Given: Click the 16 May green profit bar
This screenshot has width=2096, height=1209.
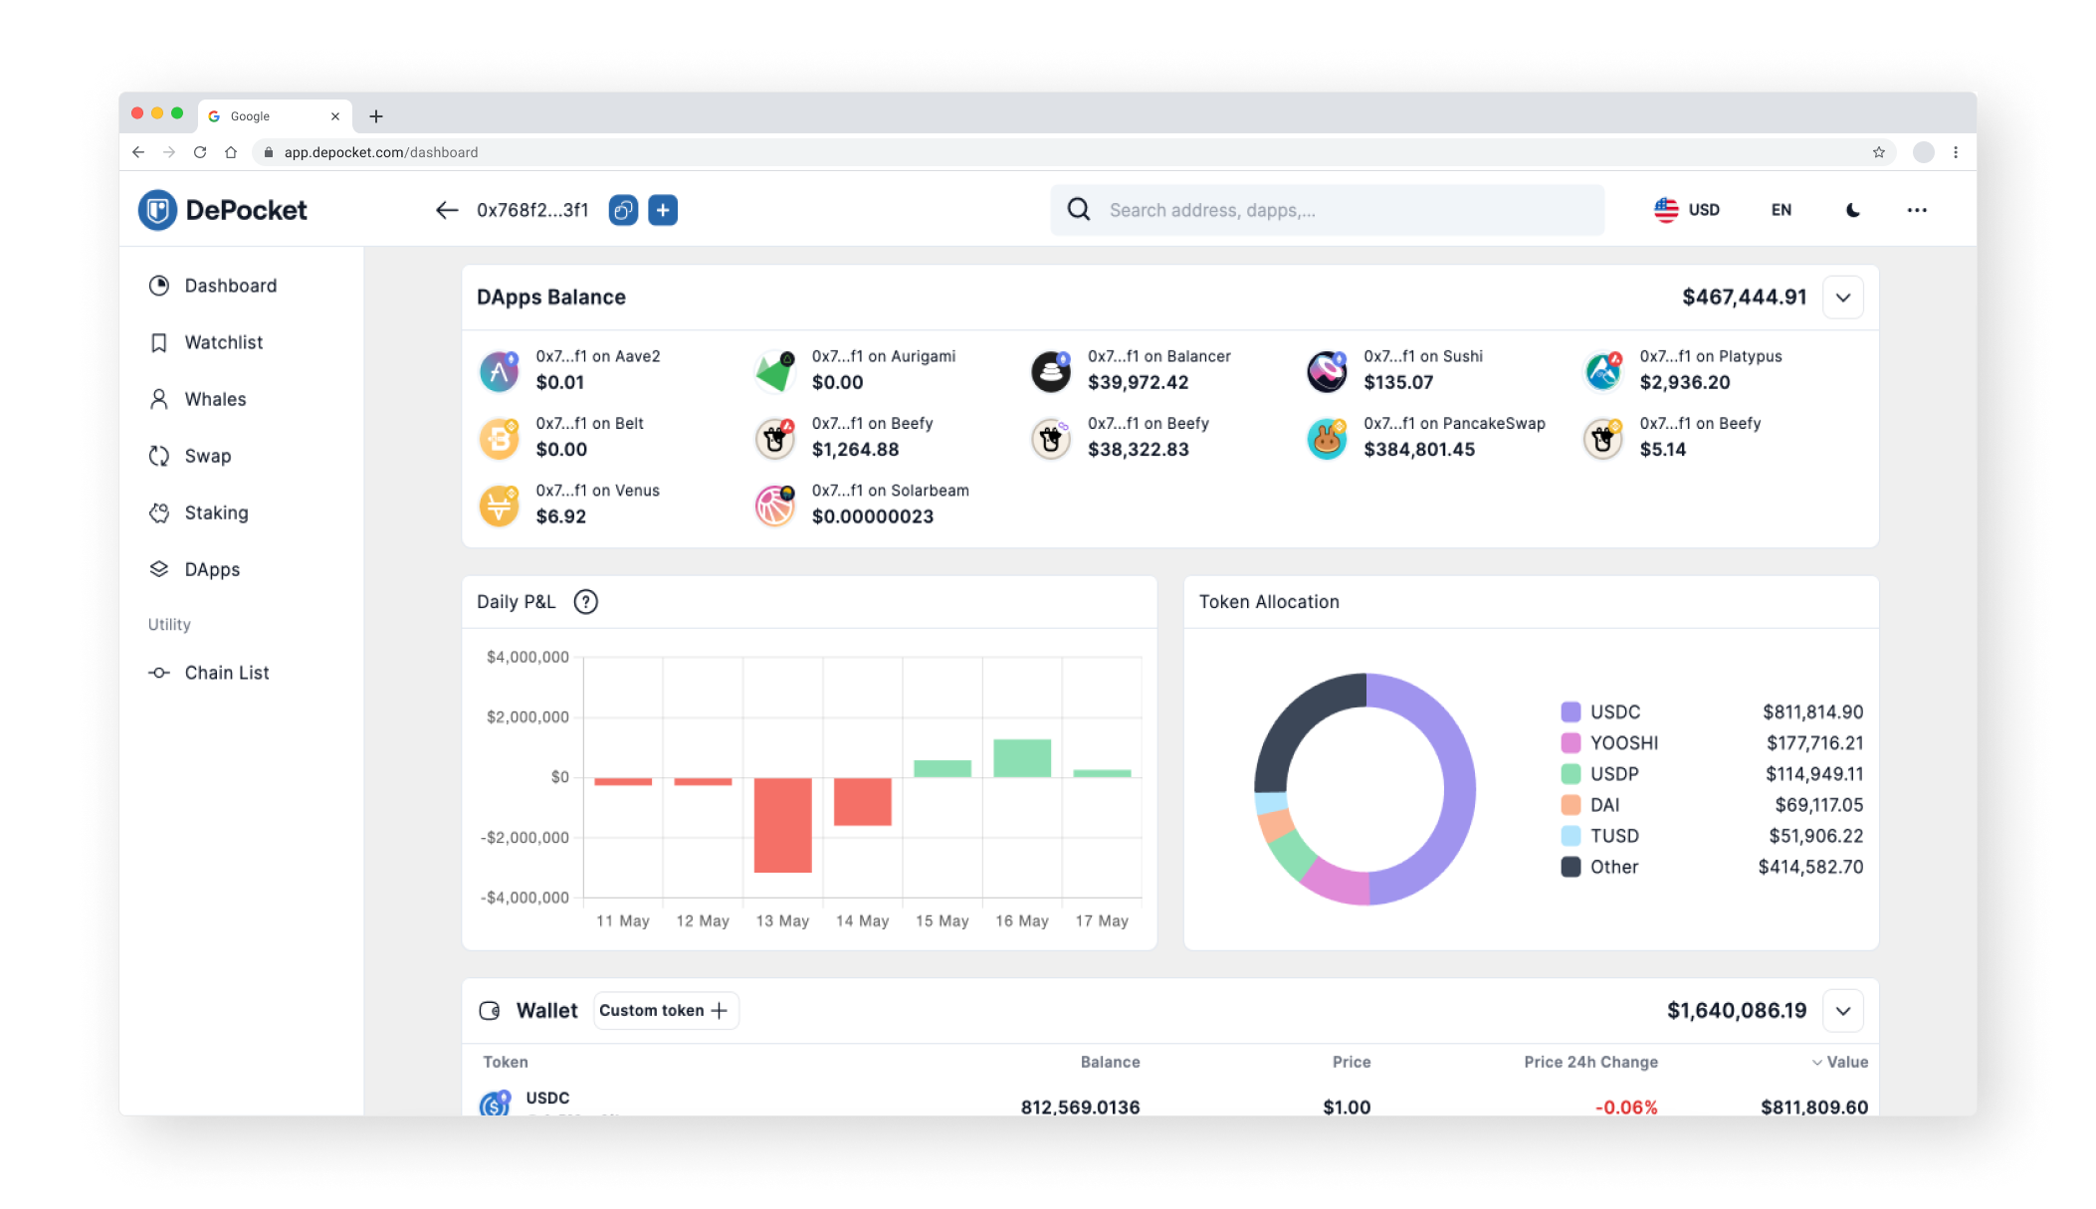Looking at the screenshot, I should [x=1022, y=758].
